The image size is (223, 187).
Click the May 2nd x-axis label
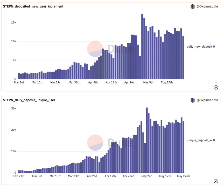point(147,176)
